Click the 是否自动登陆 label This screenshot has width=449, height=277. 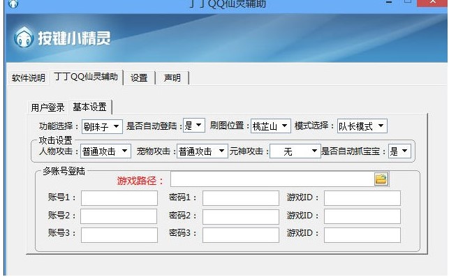154,126
